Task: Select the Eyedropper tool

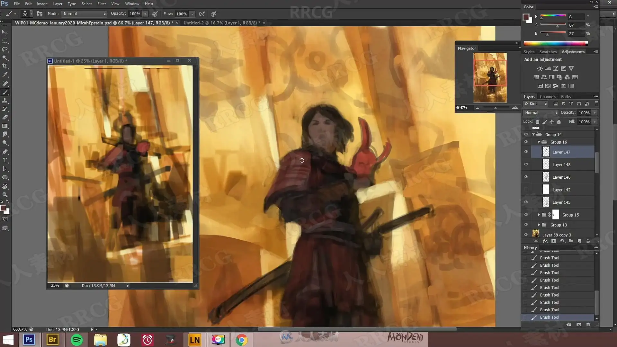Action: point(5,75)
